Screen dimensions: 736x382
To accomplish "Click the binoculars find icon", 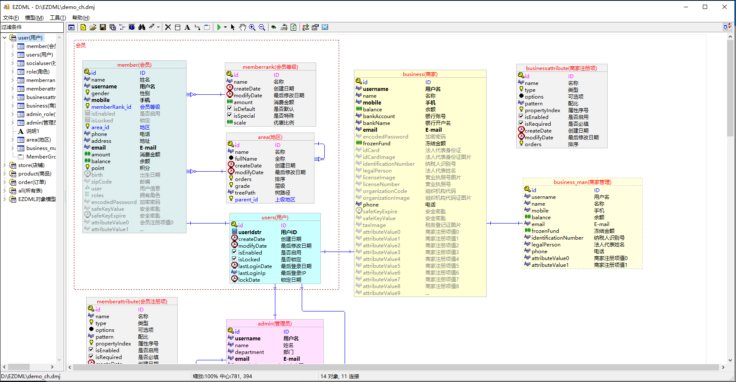I will click(x=142, y=27).
